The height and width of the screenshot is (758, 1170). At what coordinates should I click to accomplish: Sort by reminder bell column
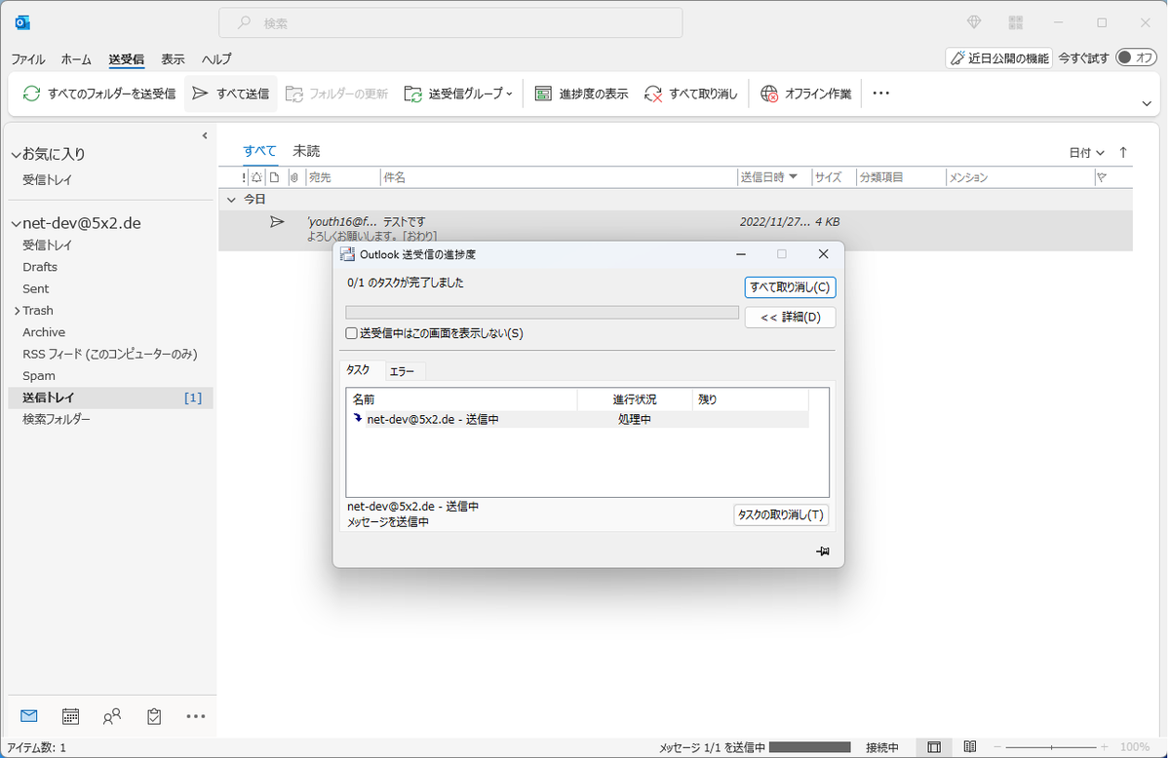256,177
